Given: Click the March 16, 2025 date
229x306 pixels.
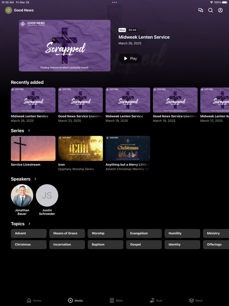Looking at the screenshot, I should pos(164,121).
